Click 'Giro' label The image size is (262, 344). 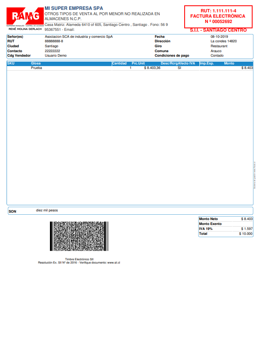[x=158, y=46]
